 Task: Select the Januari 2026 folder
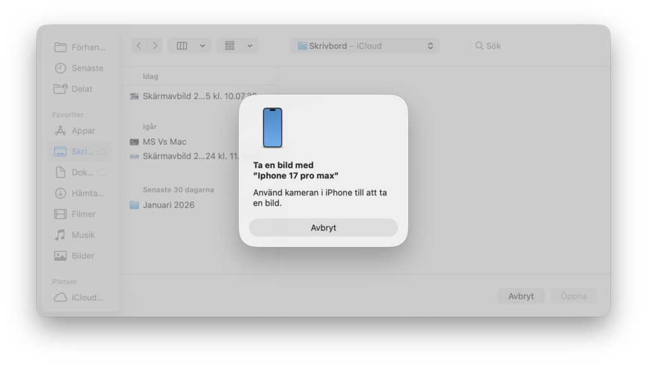point(168,205)
